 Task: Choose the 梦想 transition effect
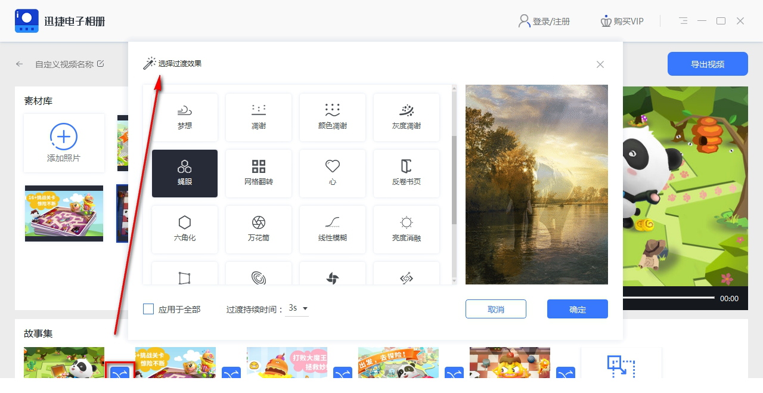(184, 117)
